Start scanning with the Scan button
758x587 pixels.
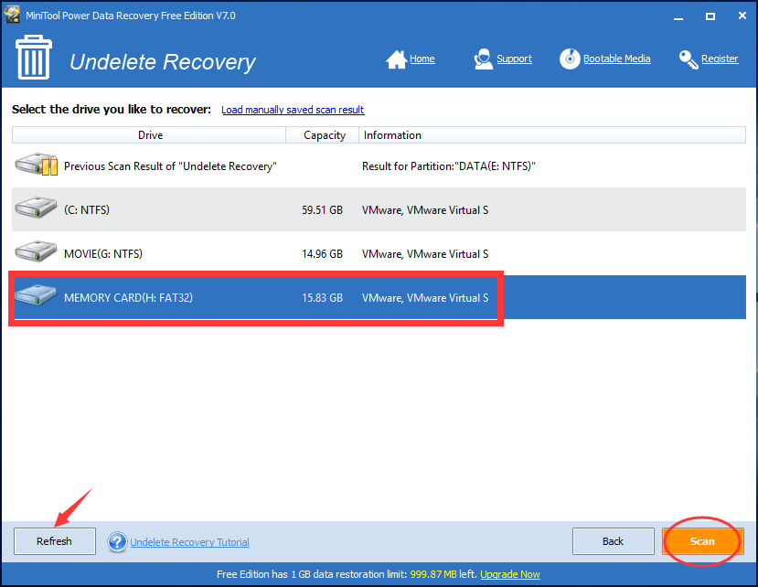point(702,541)
